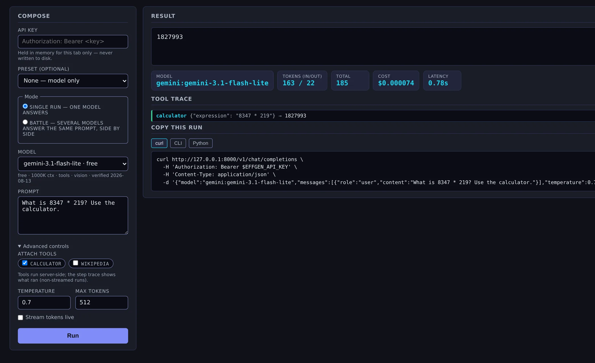Select the Battle mode radio button

[x=25, y=122]
